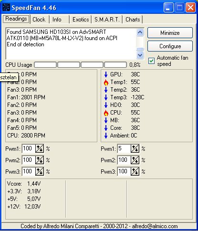Image resolution: width=198 pixels, height=231 pixels.
Task: Click the GPU temperature down-arrow icon
Action: (x=106, y=74)
